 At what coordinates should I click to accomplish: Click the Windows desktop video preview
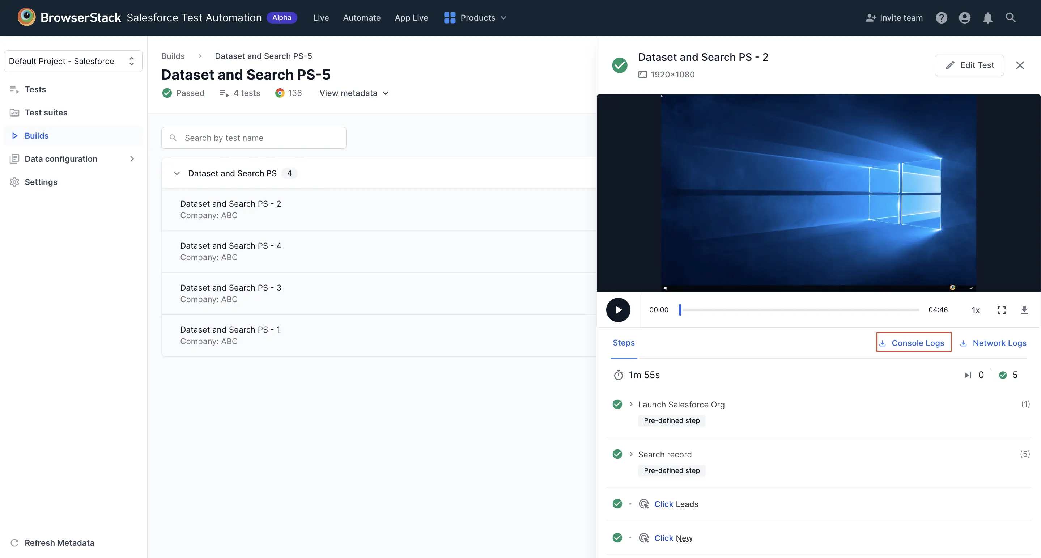click(818, 193)
